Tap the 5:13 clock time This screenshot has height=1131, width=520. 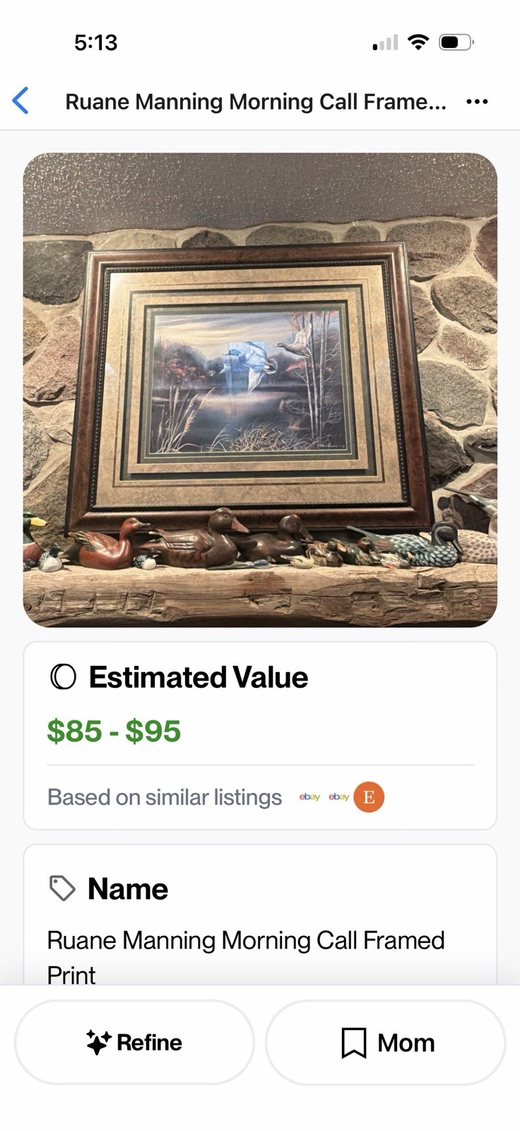pyautogui.click(x=95, y=42)
